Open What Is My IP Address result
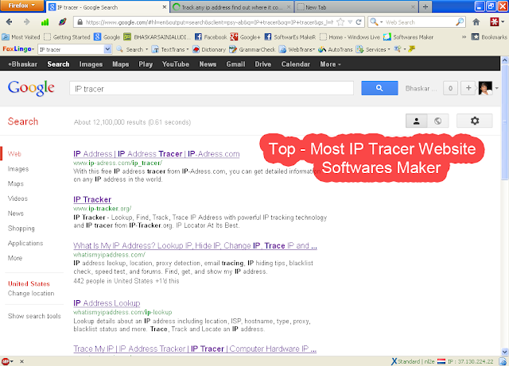509x366 pixels. tap(195, 245)
